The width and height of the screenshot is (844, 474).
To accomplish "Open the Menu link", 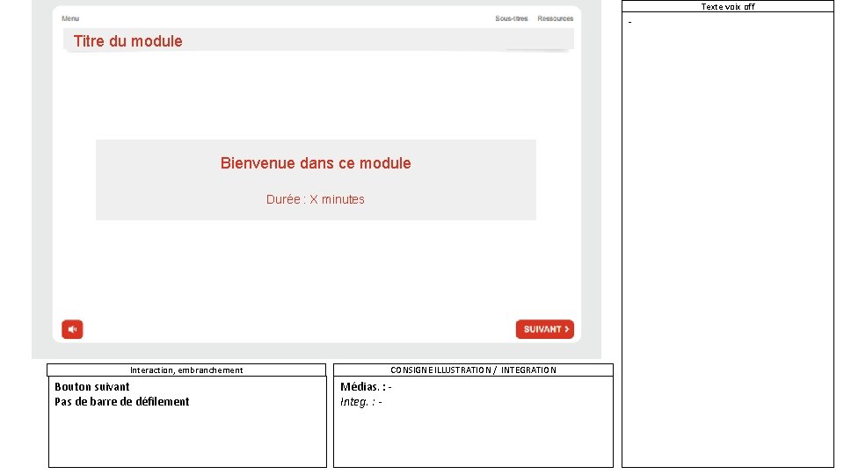I will [x=70, y=18].
